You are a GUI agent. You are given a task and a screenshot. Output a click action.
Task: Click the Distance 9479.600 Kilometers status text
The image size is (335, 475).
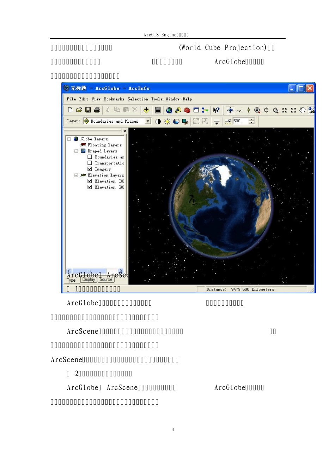(x=240, y=289)
